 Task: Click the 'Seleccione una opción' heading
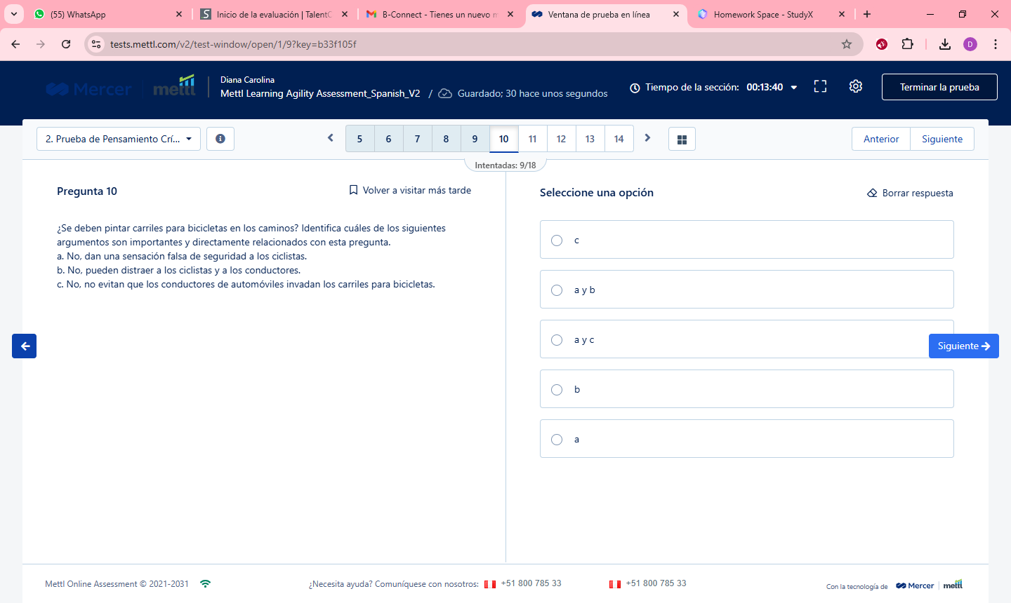click(597, 192)
